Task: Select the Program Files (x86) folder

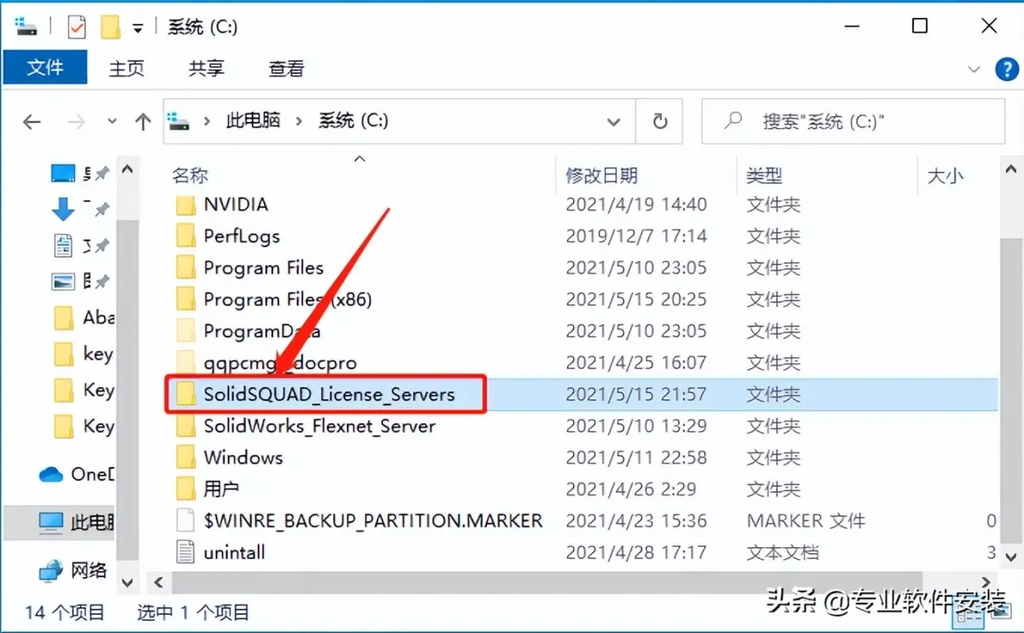Action: (288, 299)
